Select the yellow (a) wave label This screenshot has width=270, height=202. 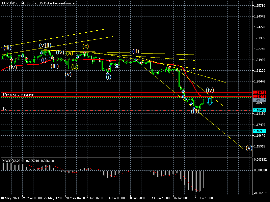[x=69, y=53]
